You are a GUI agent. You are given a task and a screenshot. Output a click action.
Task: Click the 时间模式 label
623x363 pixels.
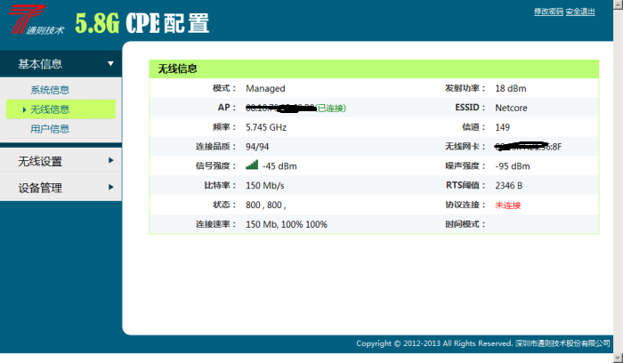465,224
